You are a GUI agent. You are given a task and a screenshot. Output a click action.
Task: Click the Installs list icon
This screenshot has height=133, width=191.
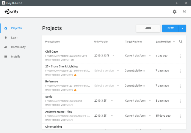tap(6, 56)
